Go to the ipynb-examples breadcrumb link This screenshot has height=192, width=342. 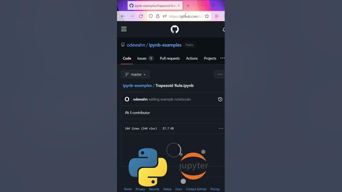[x=137, y=86]
